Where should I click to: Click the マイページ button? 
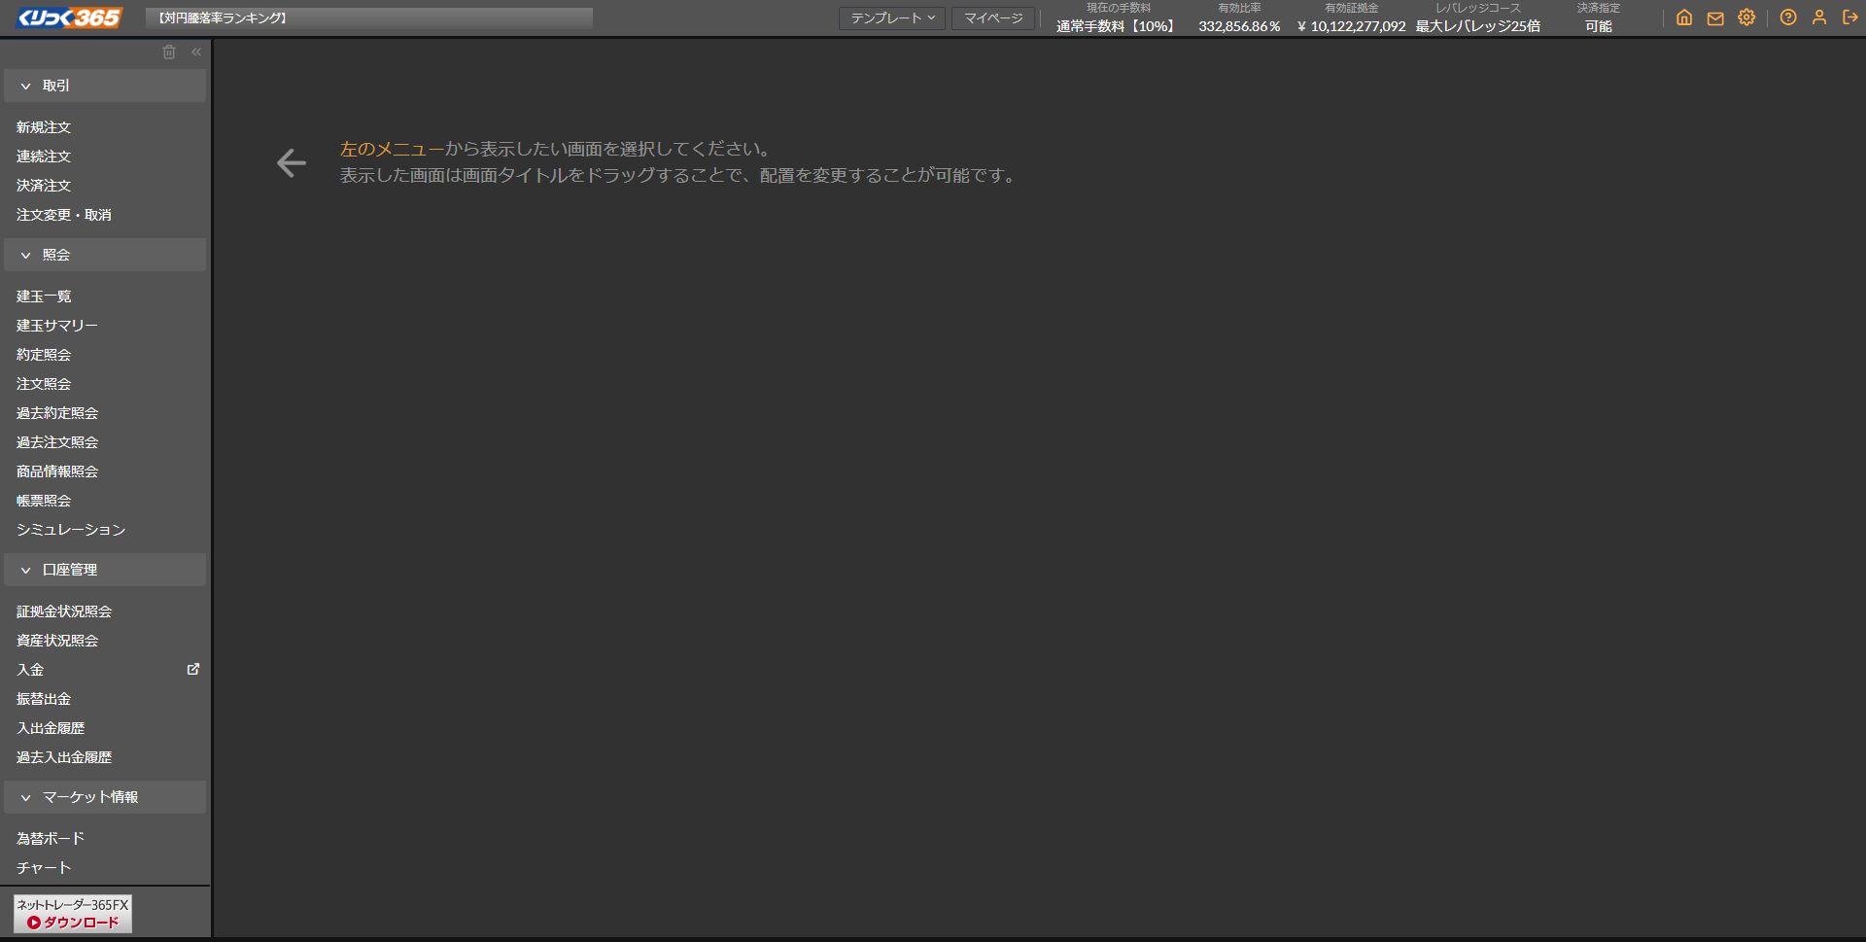tap(993, 17)
